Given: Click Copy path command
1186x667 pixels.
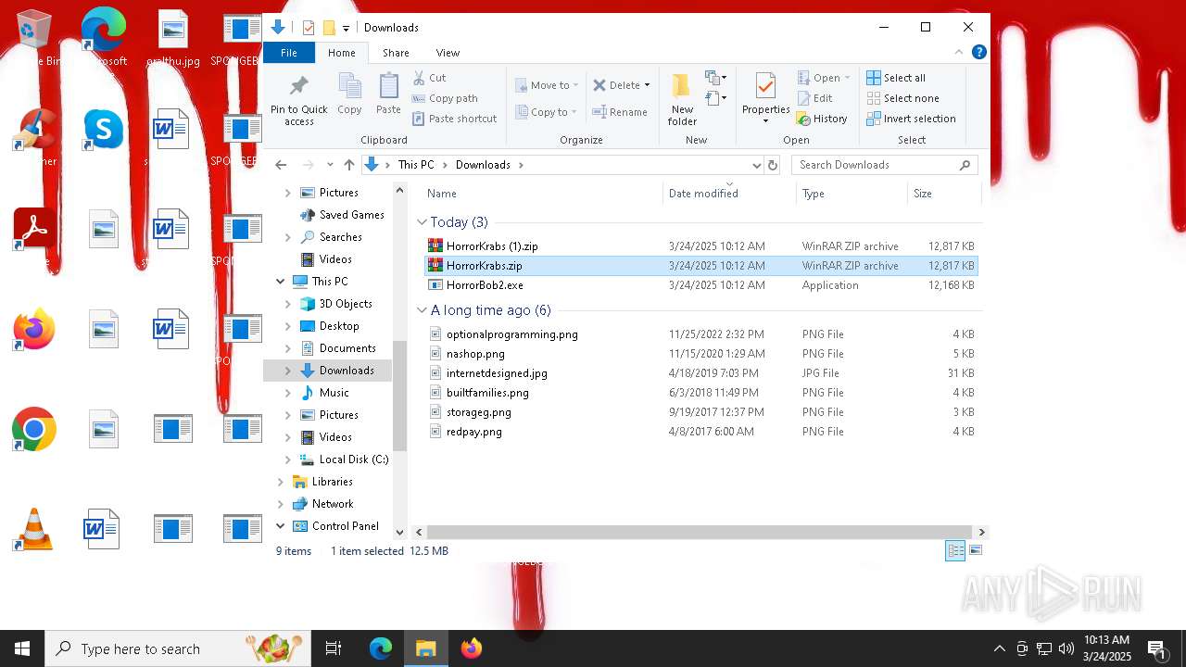Looking at the screenshot, I should point(445,98).
